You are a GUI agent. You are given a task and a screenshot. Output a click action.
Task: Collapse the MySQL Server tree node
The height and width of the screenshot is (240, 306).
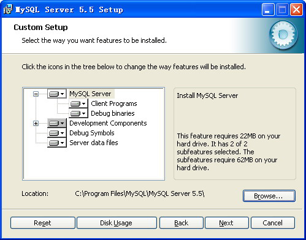[x=36, y=94]
